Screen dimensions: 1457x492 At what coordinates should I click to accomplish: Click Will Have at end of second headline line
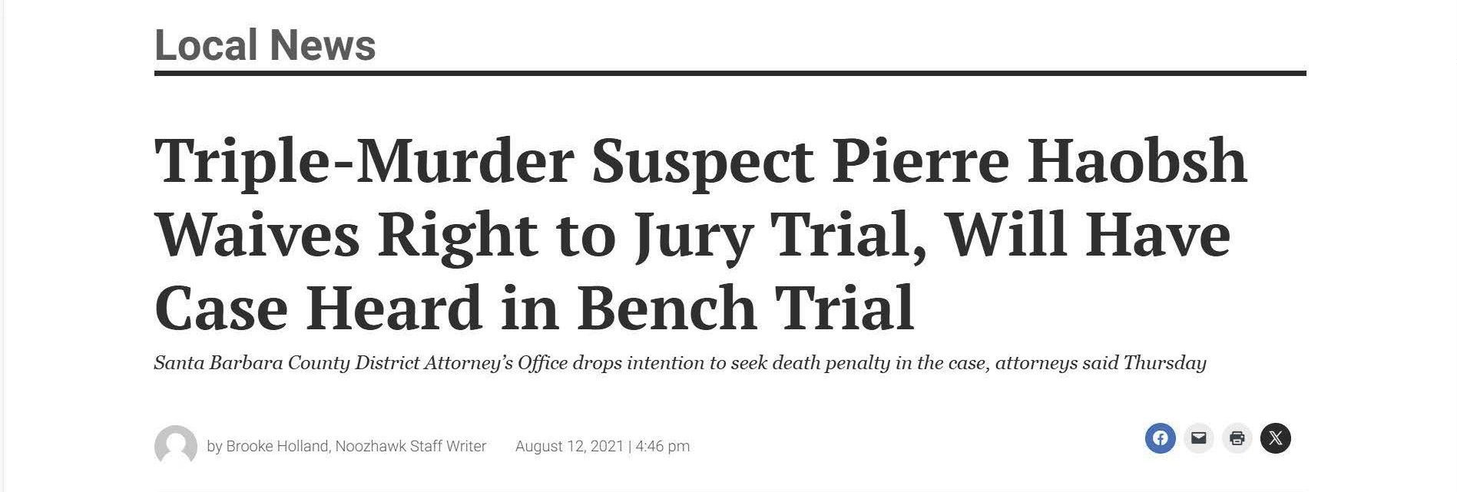(1088, 235)
